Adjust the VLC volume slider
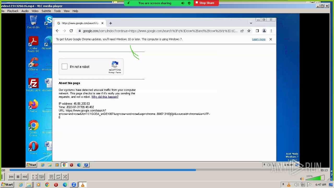This screenshot has height=188, width=334. (x=315, y=178)
